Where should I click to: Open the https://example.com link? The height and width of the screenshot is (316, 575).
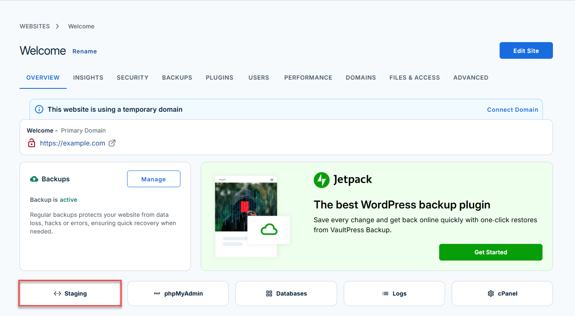pyautogui.click(x=72, y=143)
